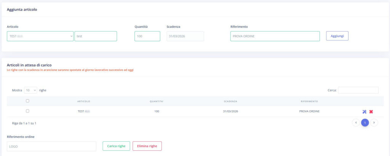The height and width of the screenshot is (156, 390).
Task: Click the Scadenza date field
Action: (x=185, y=36)
